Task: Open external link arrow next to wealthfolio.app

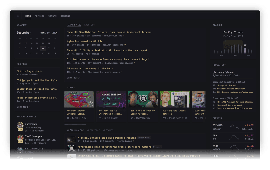Action: (124, 36)
